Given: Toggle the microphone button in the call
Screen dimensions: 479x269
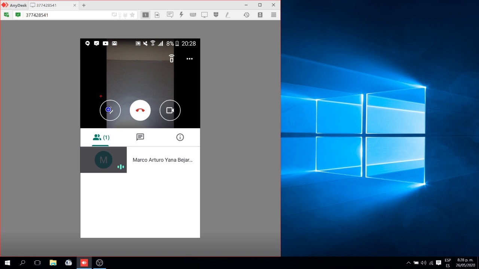Looking at the screenshot, I should point(110,110).
